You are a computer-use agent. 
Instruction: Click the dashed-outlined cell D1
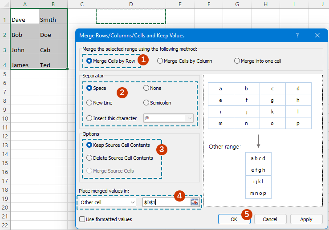pyautogui.click(x=131, y=16)
